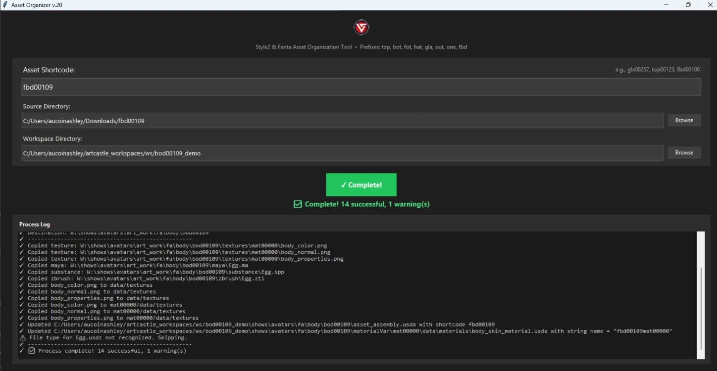This screenshot has height=371, width=717.
Task: Click log line 'Copied body_normal.png to data/textures'
Action: coord(92,291)
